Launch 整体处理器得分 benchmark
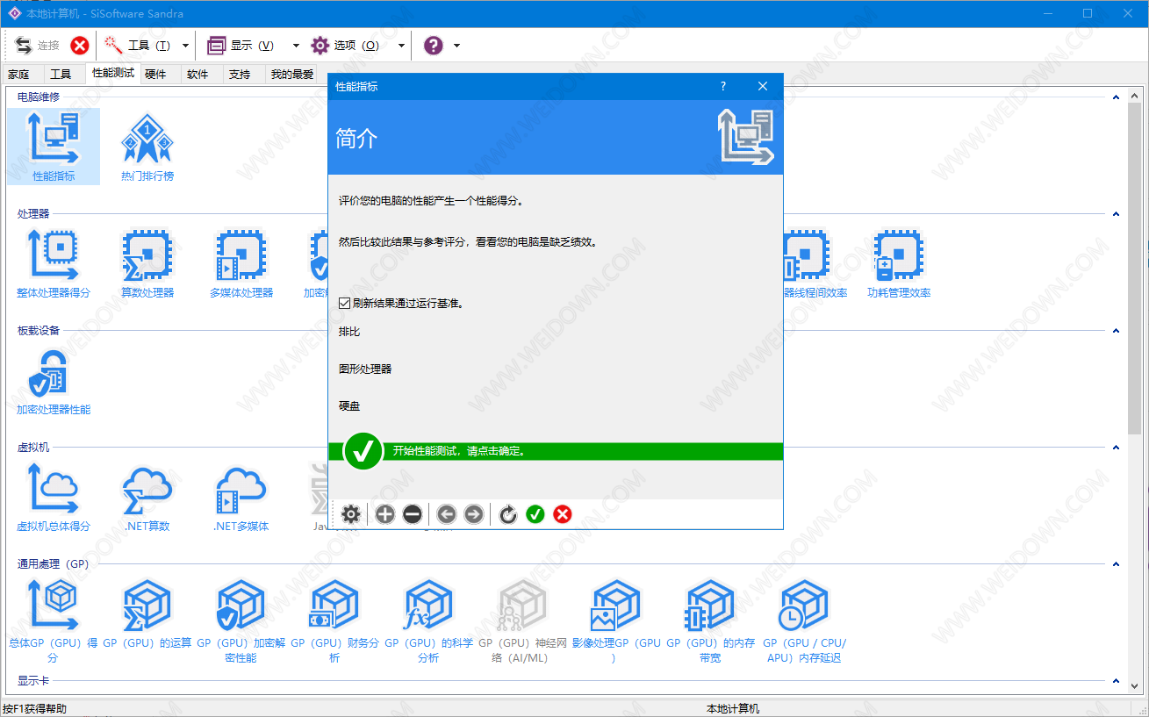1149x717 pixels. point(54,263)
